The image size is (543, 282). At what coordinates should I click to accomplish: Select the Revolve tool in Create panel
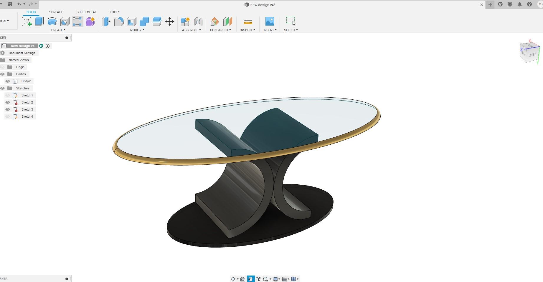52,21
